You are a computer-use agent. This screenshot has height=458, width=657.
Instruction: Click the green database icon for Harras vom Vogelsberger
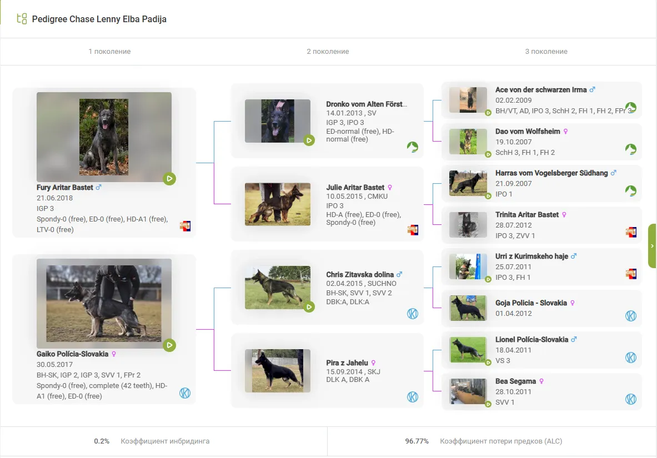[630, 191]
